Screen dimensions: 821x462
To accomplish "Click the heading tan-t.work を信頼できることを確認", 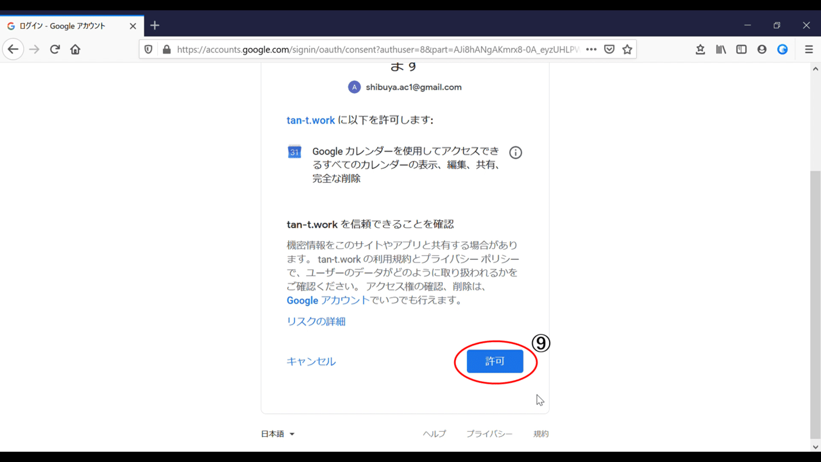I will 370,224.
